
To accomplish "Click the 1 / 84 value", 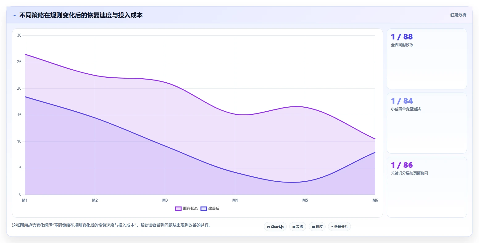I will 402,101.
